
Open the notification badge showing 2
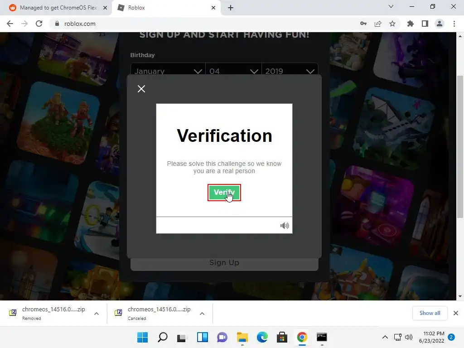(451, 337)
